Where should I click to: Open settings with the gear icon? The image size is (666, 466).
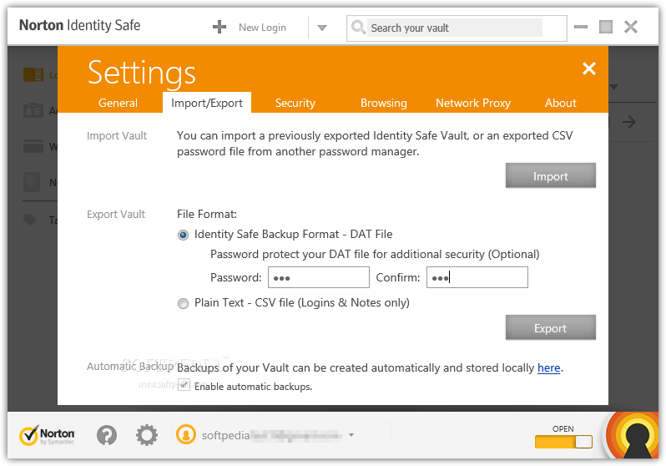(147, 435)
